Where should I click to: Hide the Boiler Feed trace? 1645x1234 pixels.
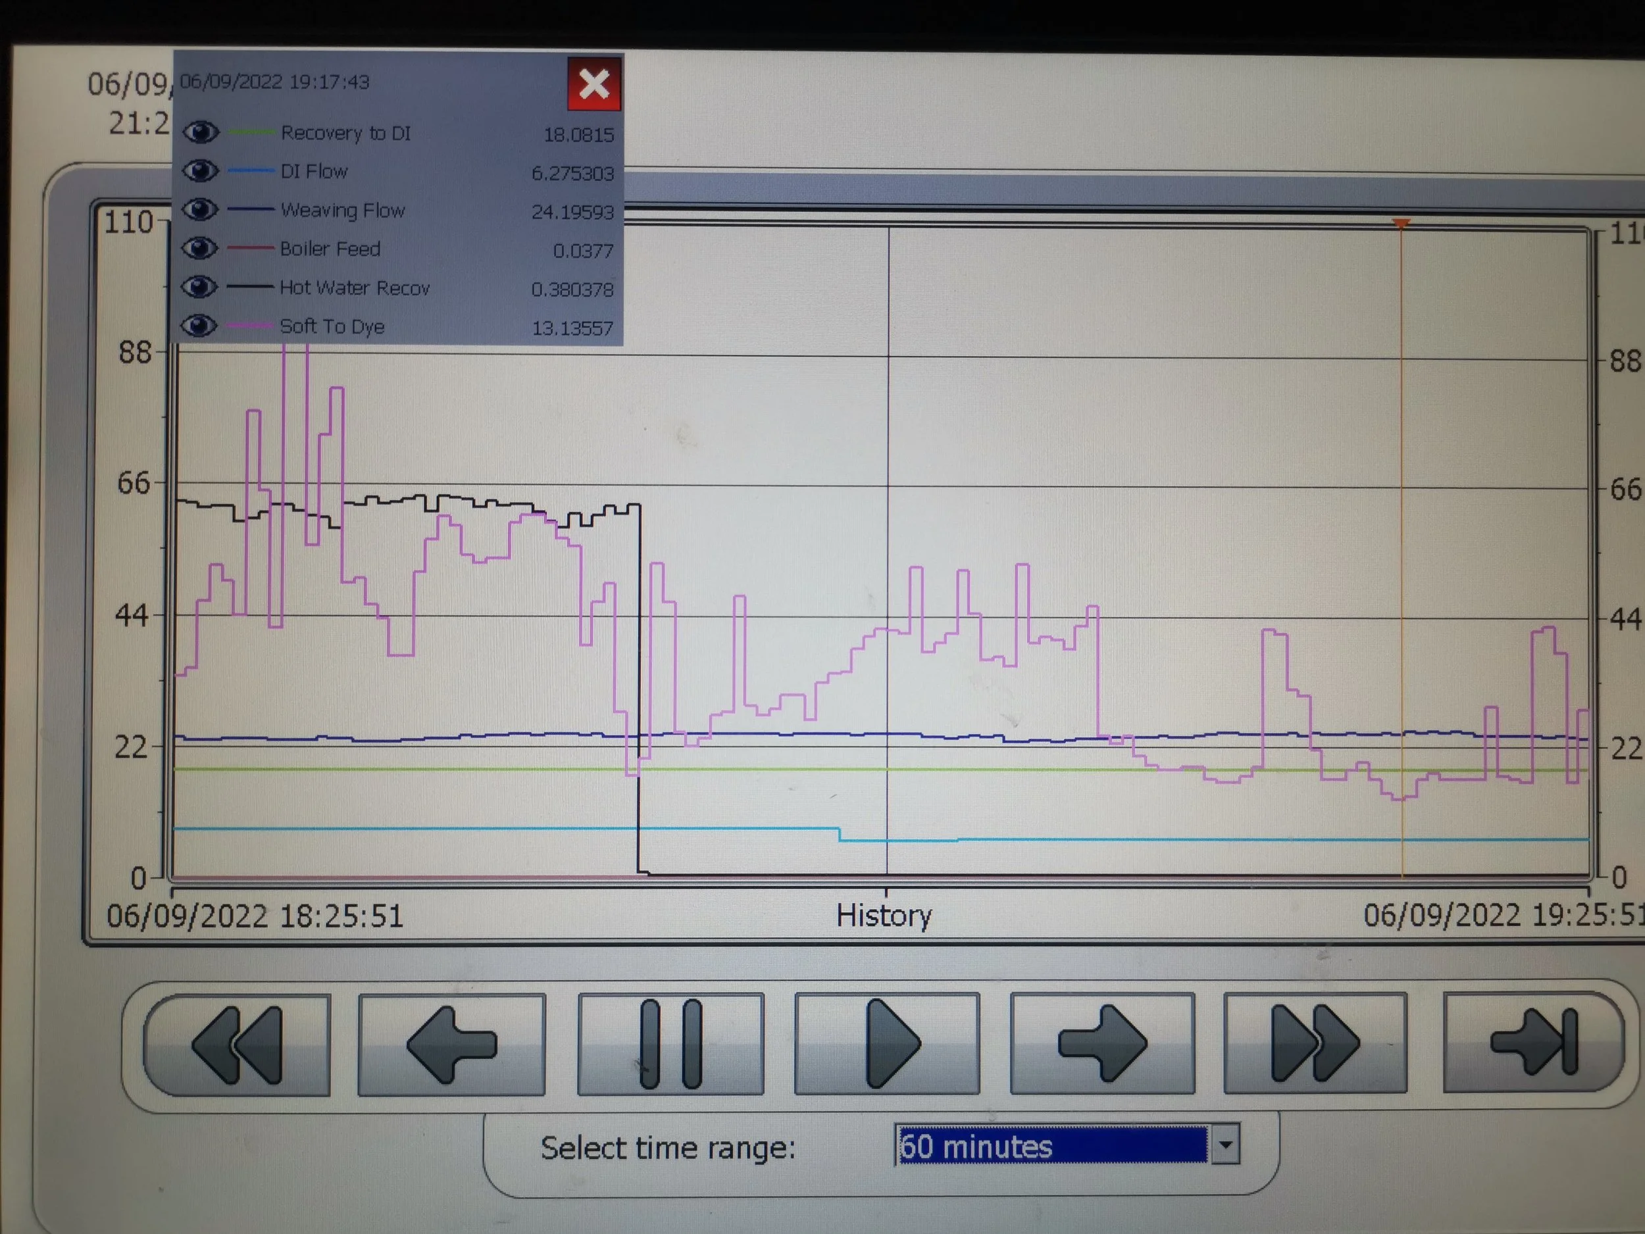200,248
